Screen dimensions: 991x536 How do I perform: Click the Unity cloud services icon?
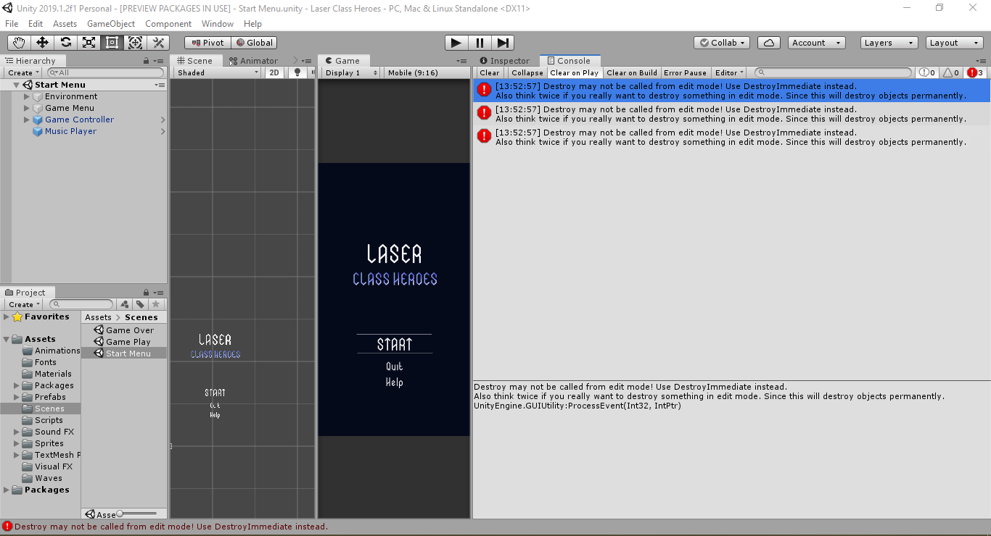(x=768, y=42)
